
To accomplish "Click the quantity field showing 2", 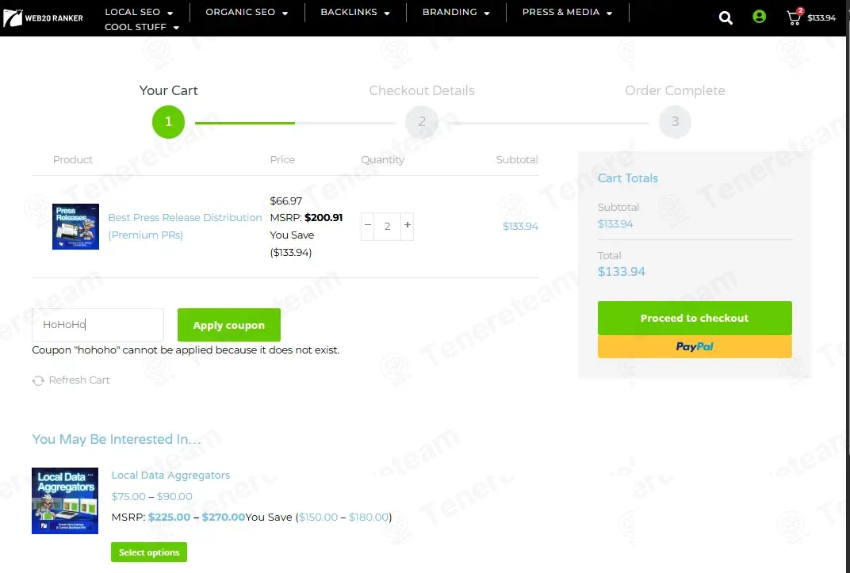I will pos(387,227).
